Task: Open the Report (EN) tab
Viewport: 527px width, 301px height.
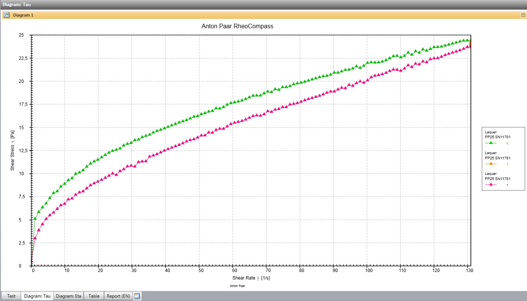Action: pyautogui.click(x=118, y=296)
